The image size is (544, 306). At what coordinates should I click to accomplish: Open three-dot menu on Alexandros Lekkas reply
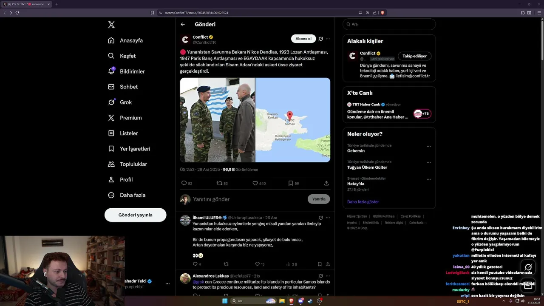click(328, 276)
